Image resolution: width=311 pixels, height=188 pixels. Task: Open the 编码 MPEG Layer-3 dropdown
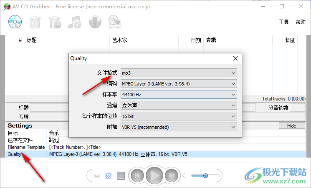coord(179,84)
